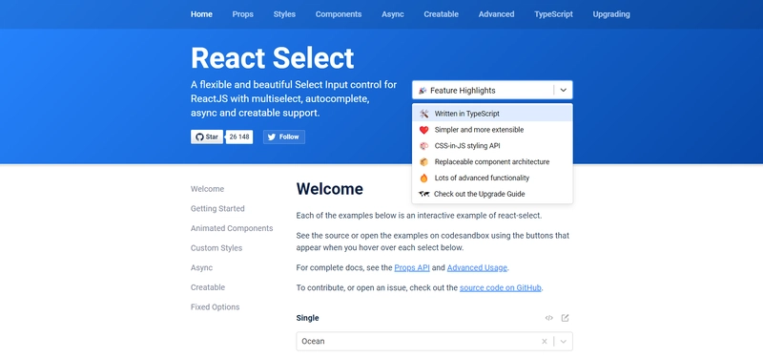Pick Replaceable component architecture option
The width and height of the screenshot is (763, 358).
(492, 161)
